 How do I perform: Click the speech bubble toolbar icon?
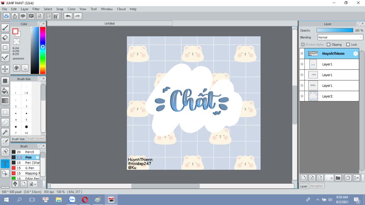click(23, 16)
